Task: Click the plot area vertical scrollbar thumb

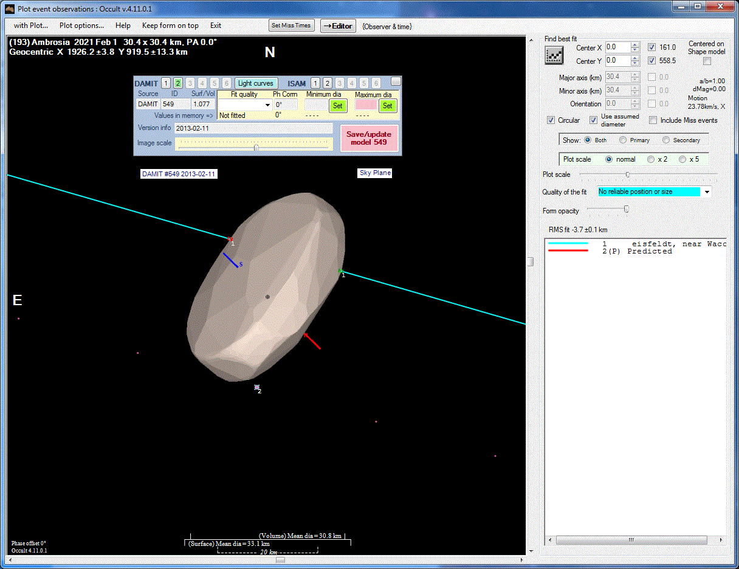Action: pyautogui.click(x=531, y=261)
